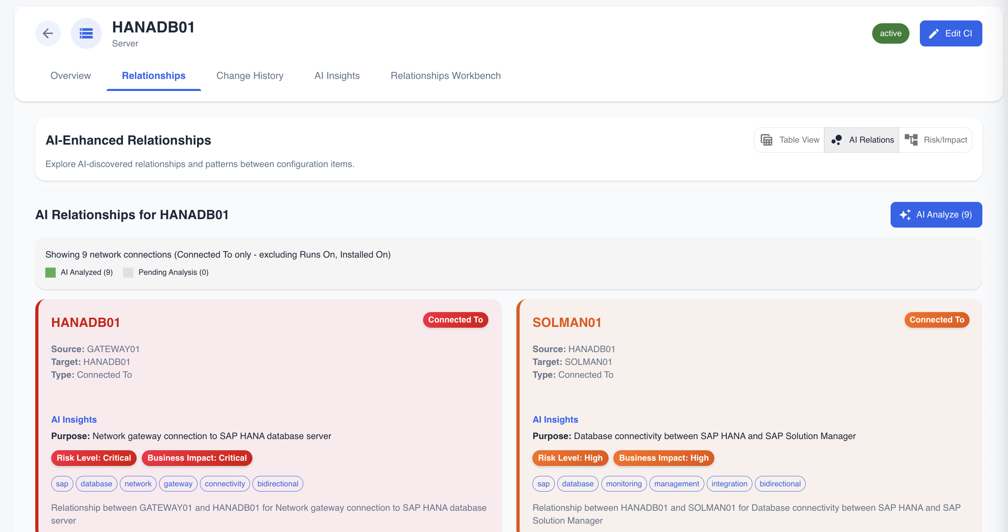Click the monitoring tag on SOLMAN01 card

pyautogui.click(x=623, y=484)
